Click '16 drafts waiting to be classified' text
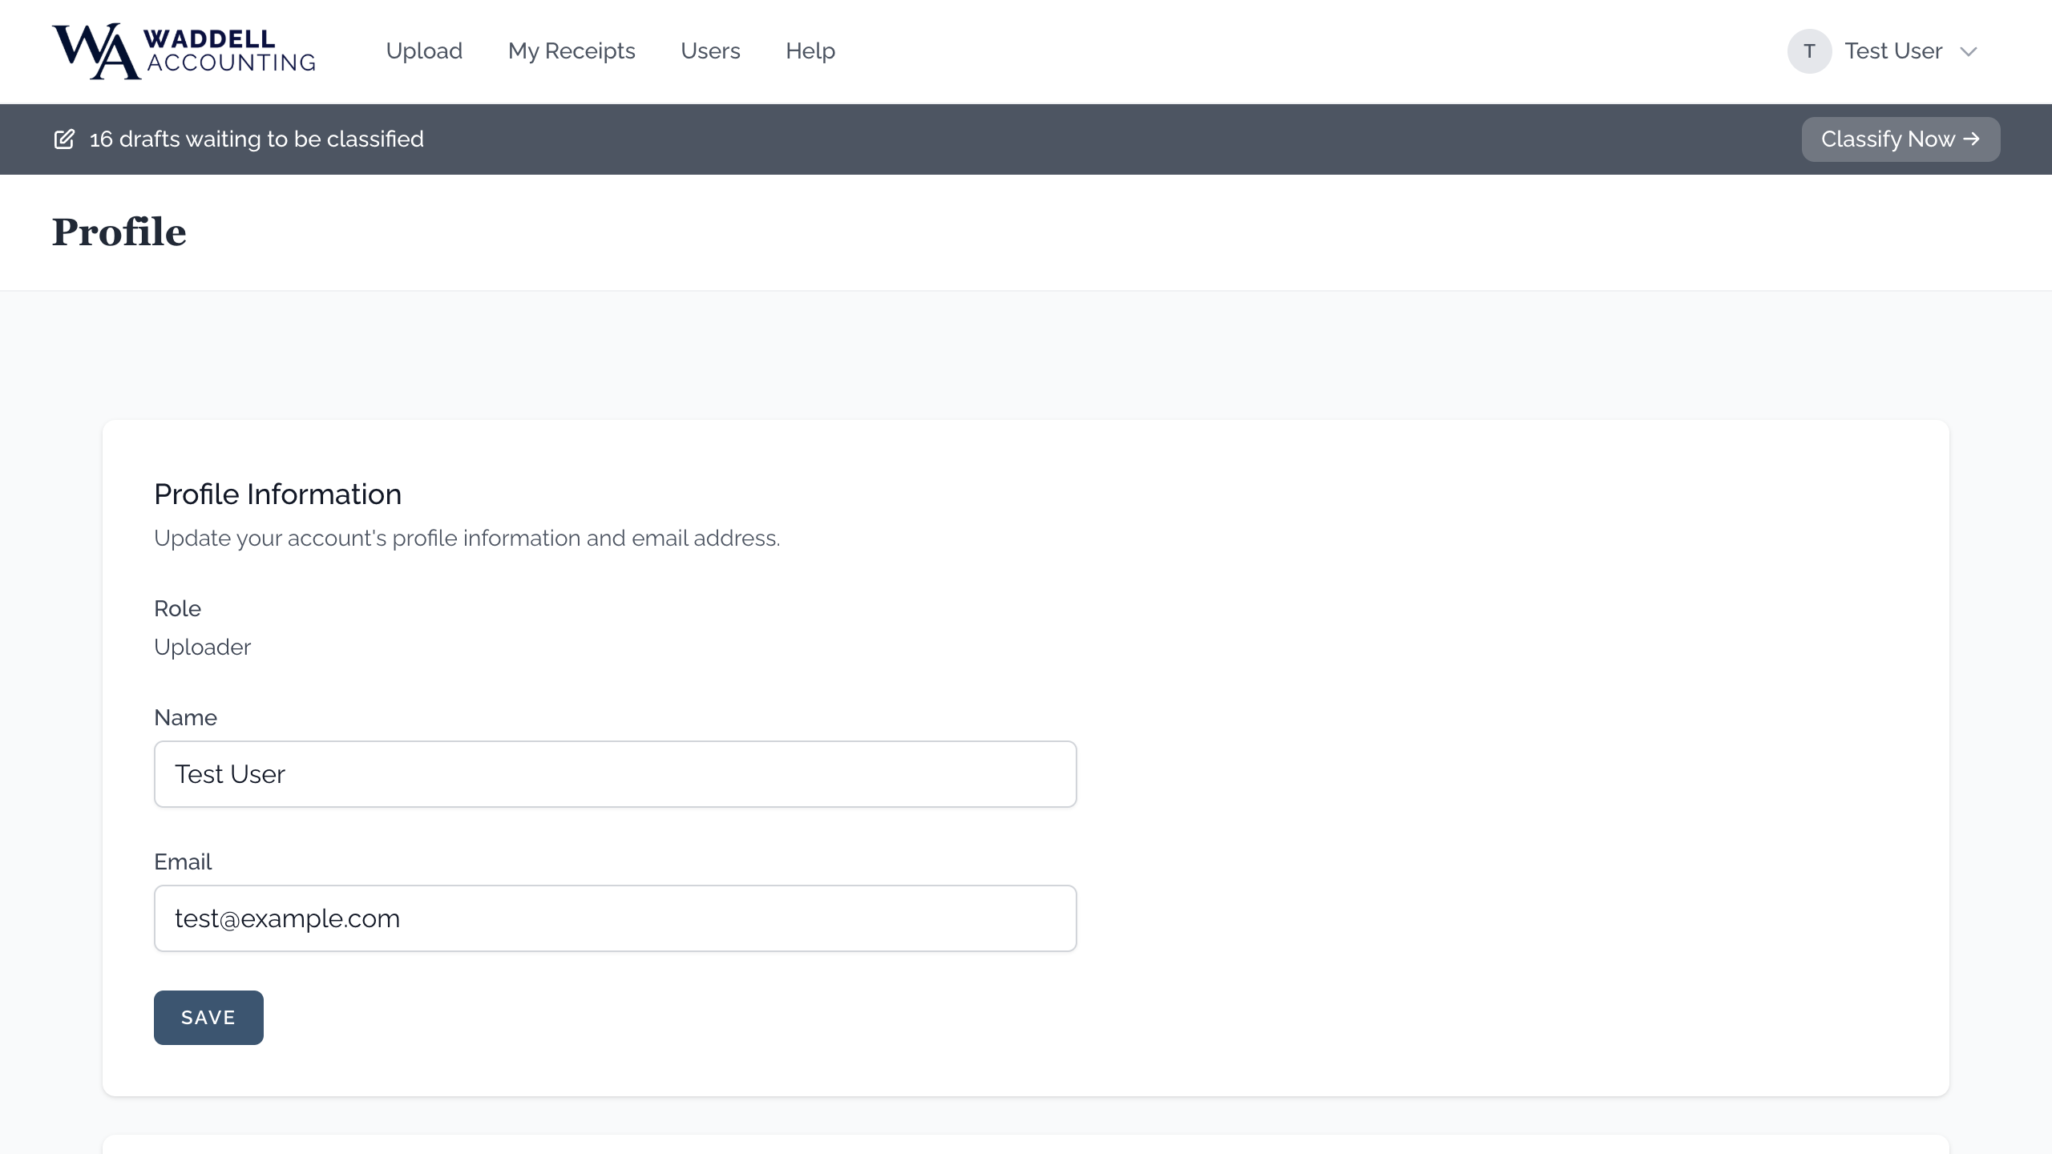2052x1154 pixels. click(x=256, y=139)
